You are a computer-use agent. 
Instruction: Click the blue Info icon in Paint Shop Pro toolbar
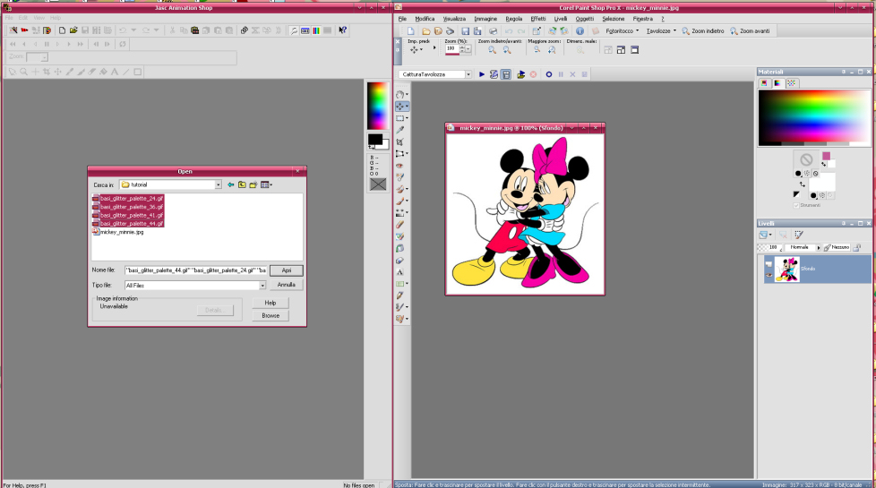pos(580,31)
